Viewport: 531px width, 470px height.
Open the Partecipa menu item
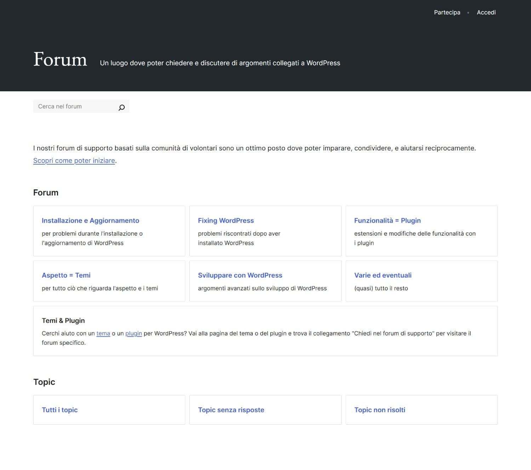click(447, 12)
